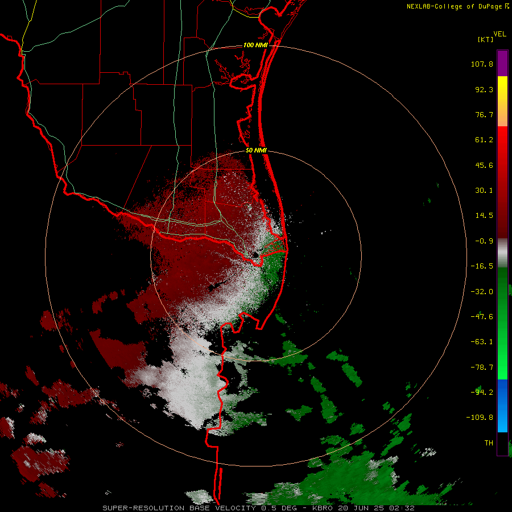This screenshot has height=512, width=512.
Task: Click the 45.6 velocity scale value
Action: pyautogui.click(x=484, y=165)
